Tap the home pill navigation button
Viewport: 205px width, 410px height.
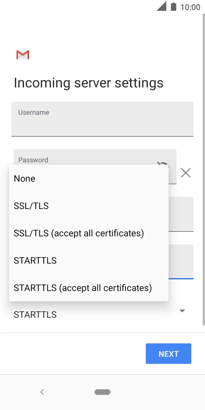click(103, 392)
